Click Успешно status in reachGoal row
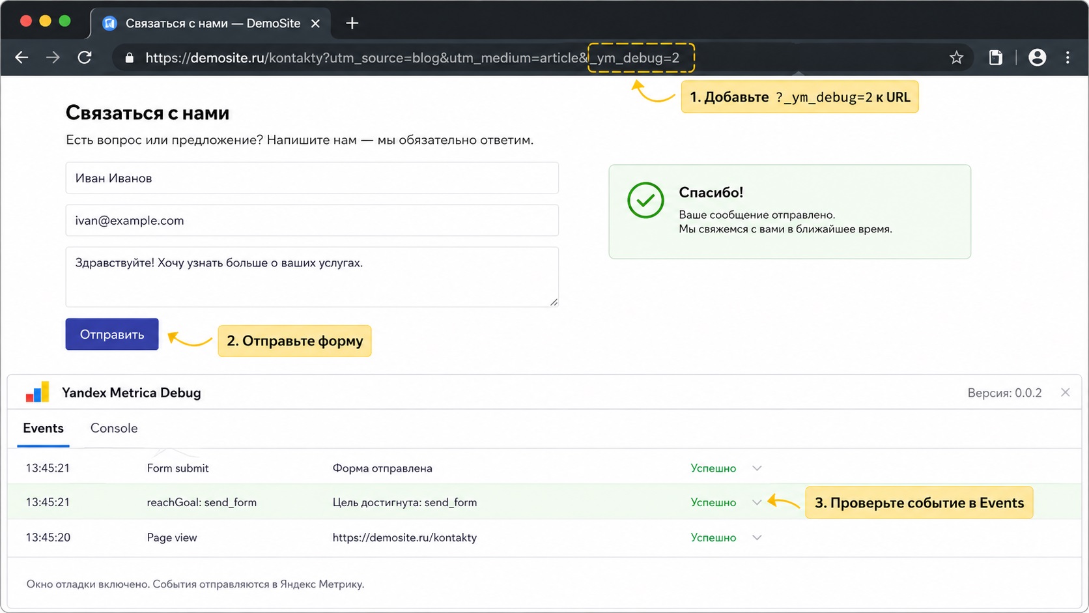1089x613 pixels. 713,502
